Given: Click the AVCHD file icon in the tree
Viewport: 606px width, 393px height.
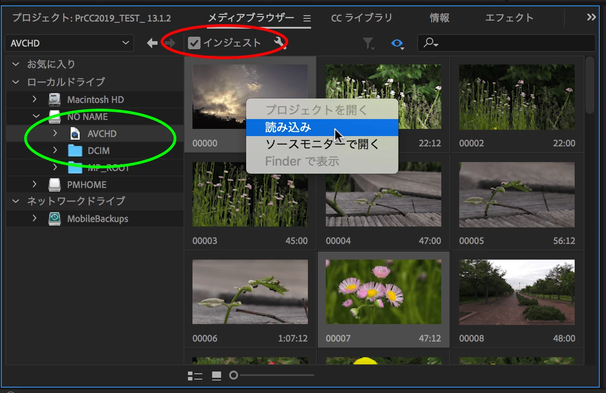Looking at the screenshot, I should coord(75,133).
